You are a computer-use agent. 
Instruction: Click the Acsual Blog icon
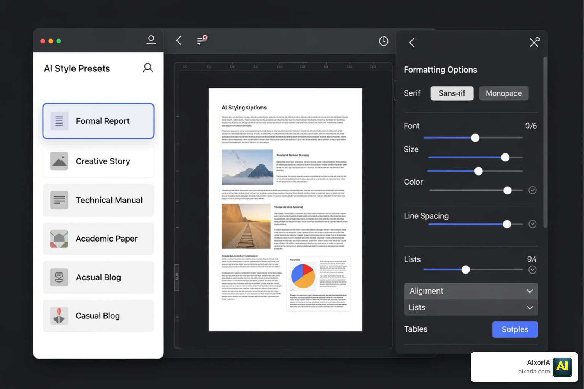59,277
